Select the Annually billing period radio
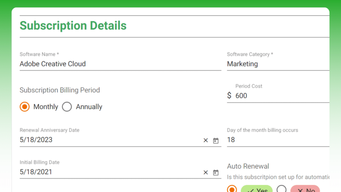The image size is (341, 192). click(67, 107)
